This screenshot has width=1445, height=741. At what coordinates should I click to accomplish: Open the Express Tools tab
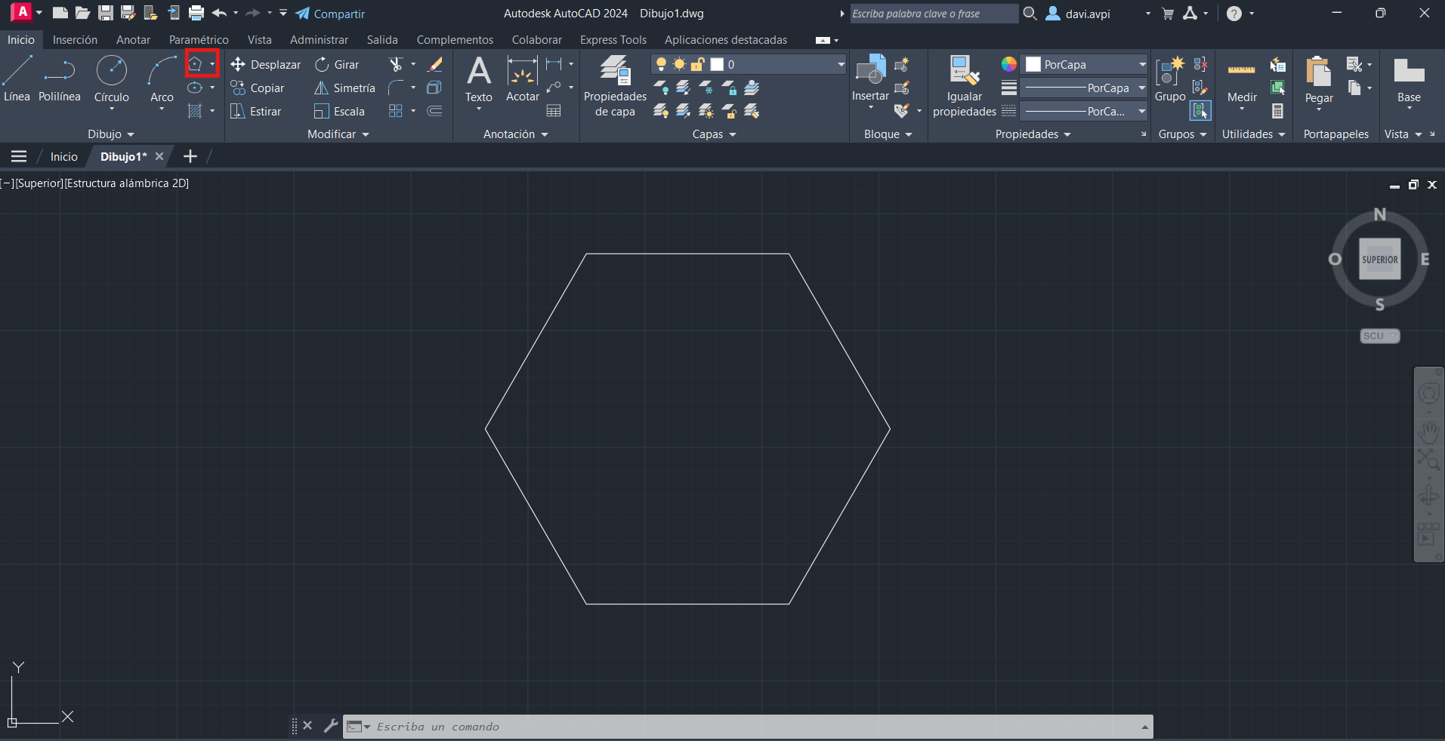(x=613, y=39)
